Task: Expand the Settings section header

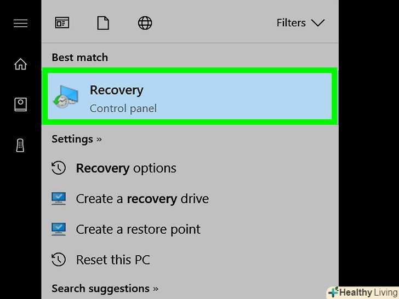Action: [x=77, y=139]
